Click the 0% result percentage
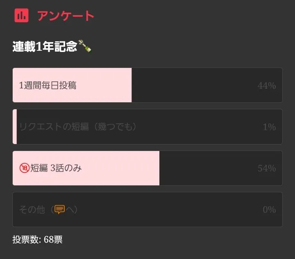This screenshot has height=259, width=295. 269,210
